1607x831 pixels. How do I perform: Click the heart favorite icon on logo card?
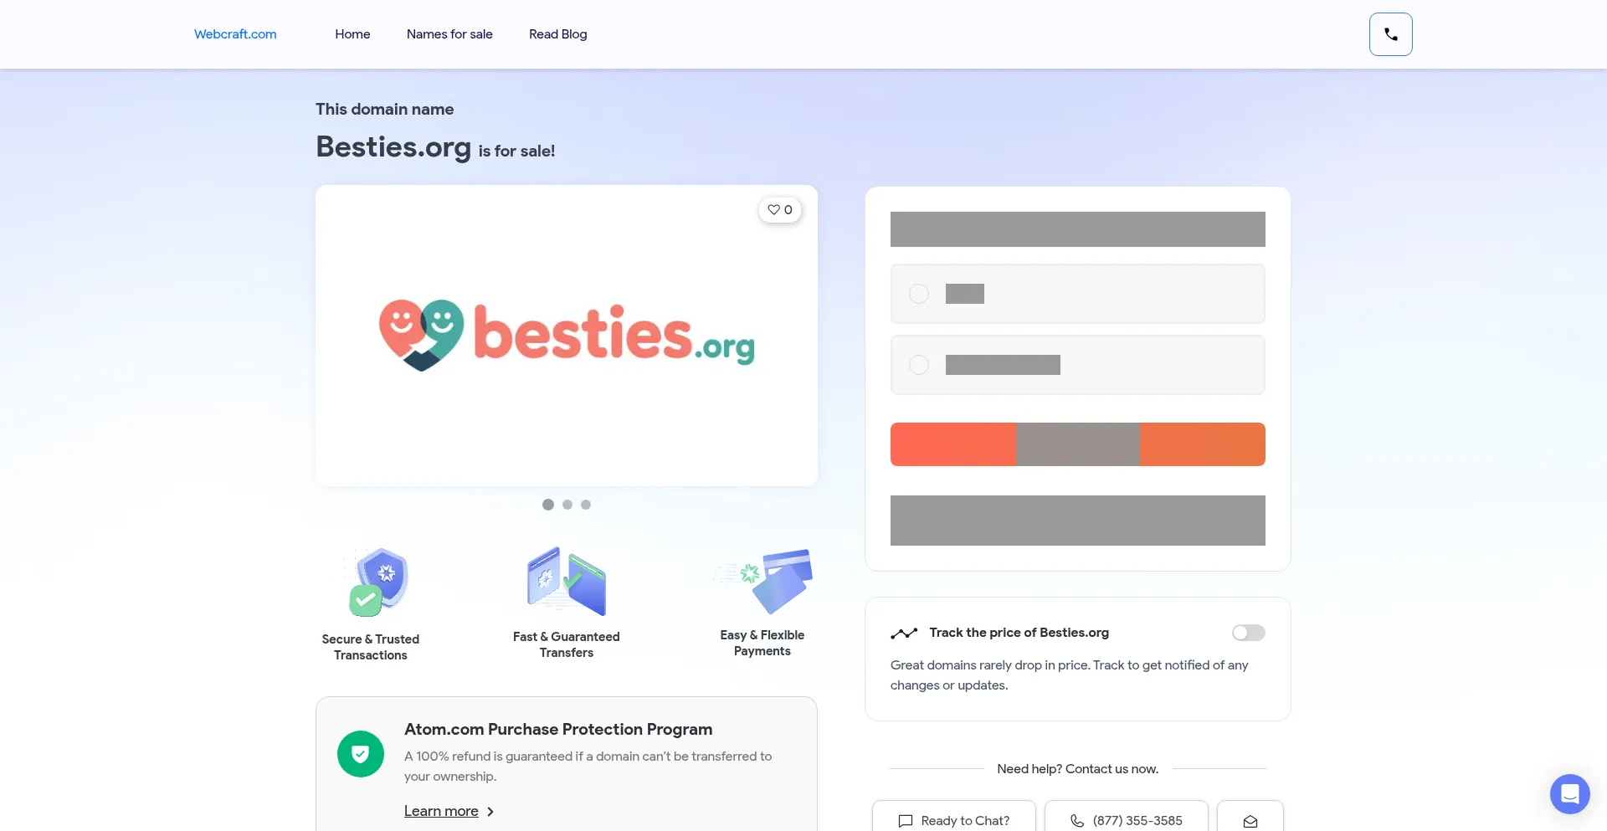point(774,210)
